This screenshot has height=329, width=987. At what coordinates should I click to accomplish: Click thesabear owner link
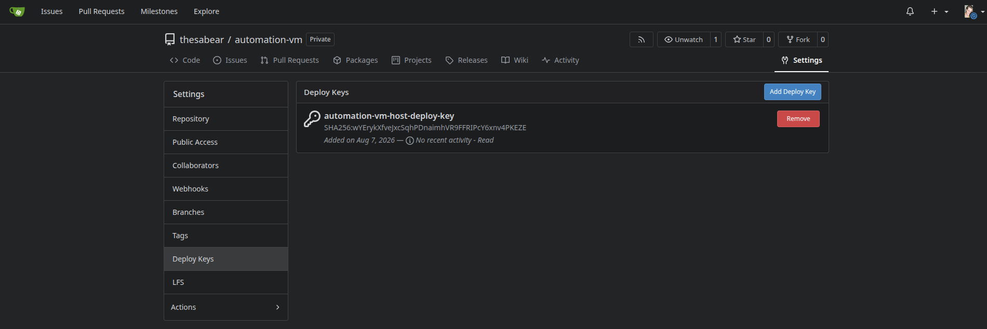[202, 39]
